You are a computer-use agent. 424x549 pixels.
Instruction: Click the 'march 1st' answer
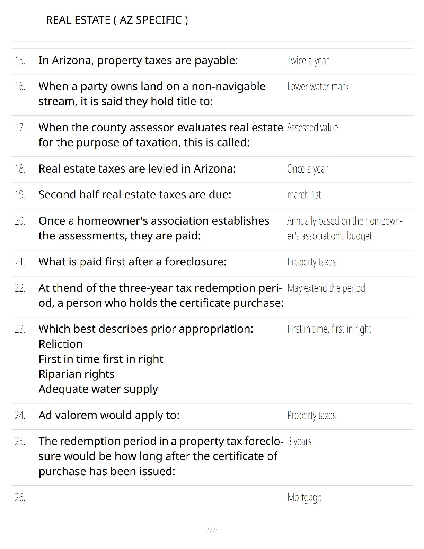pos(304,195)
